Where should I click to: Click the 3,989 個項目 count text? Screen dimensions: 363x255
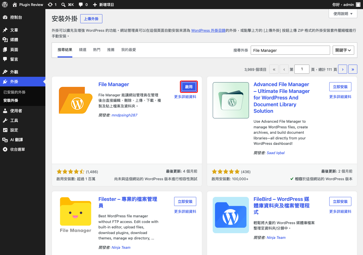[256, 69]
